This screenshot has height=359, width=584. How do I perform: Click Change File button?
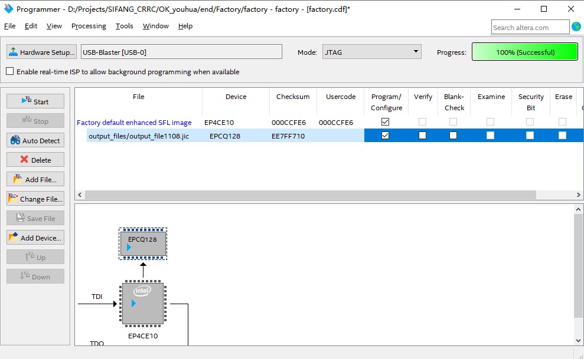[x=35, y=199]
